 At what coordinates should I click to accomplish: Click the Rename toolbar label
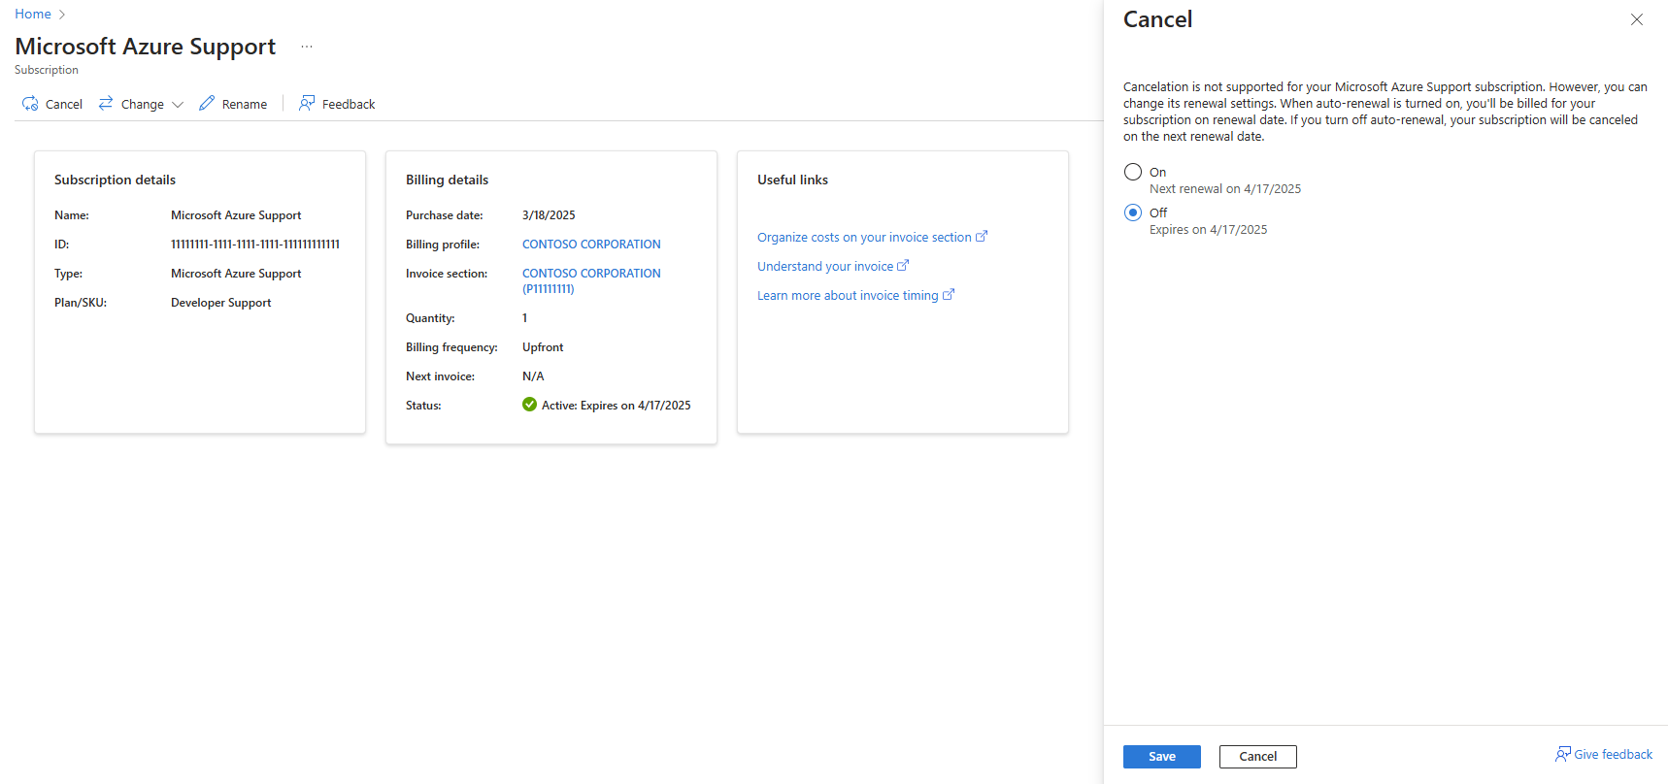(x=245, y=105)
